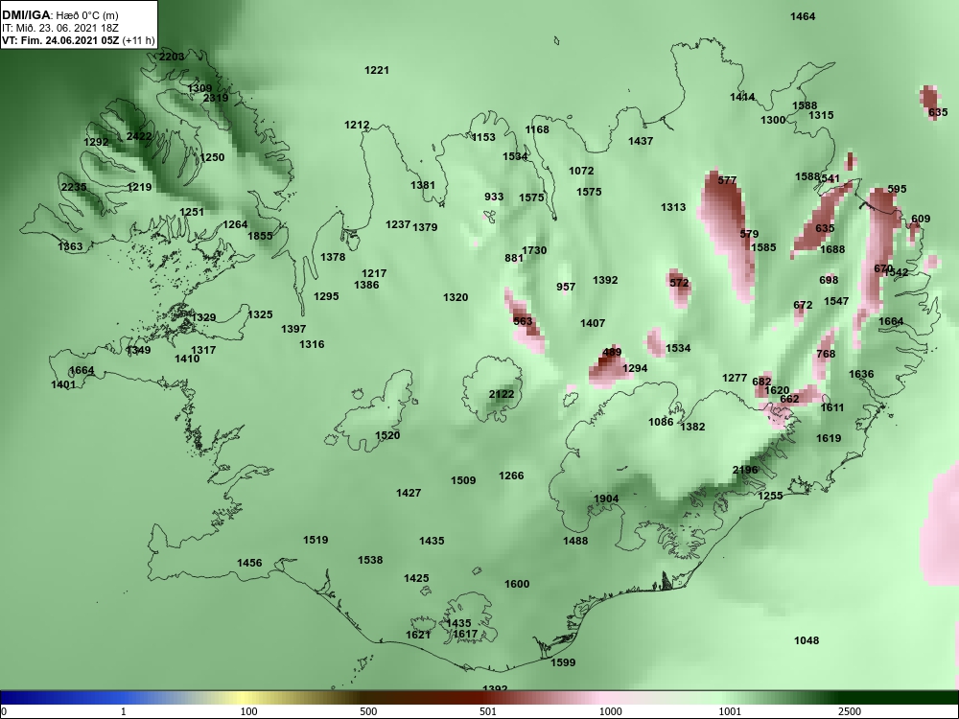Click the 579 value

(749, 234)
